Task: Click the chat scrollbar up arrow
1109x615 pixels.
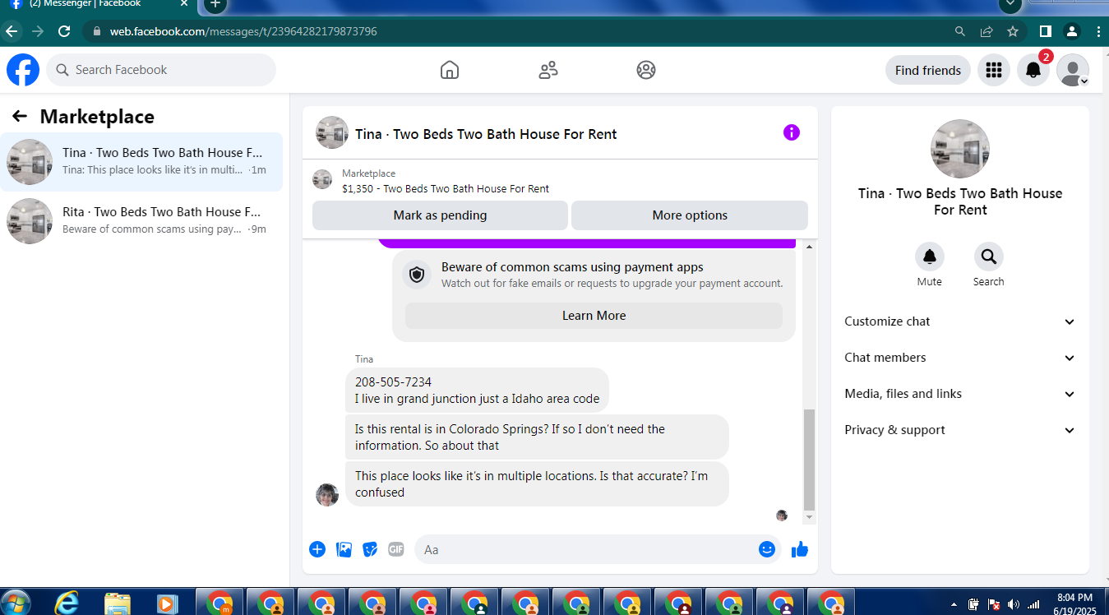Action: 809,247
